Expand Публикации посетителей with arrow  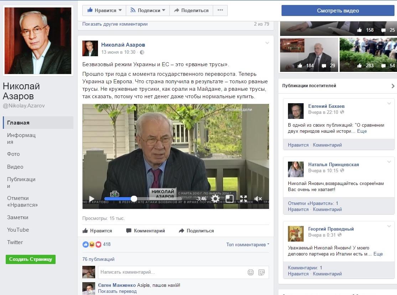[393, 86]
